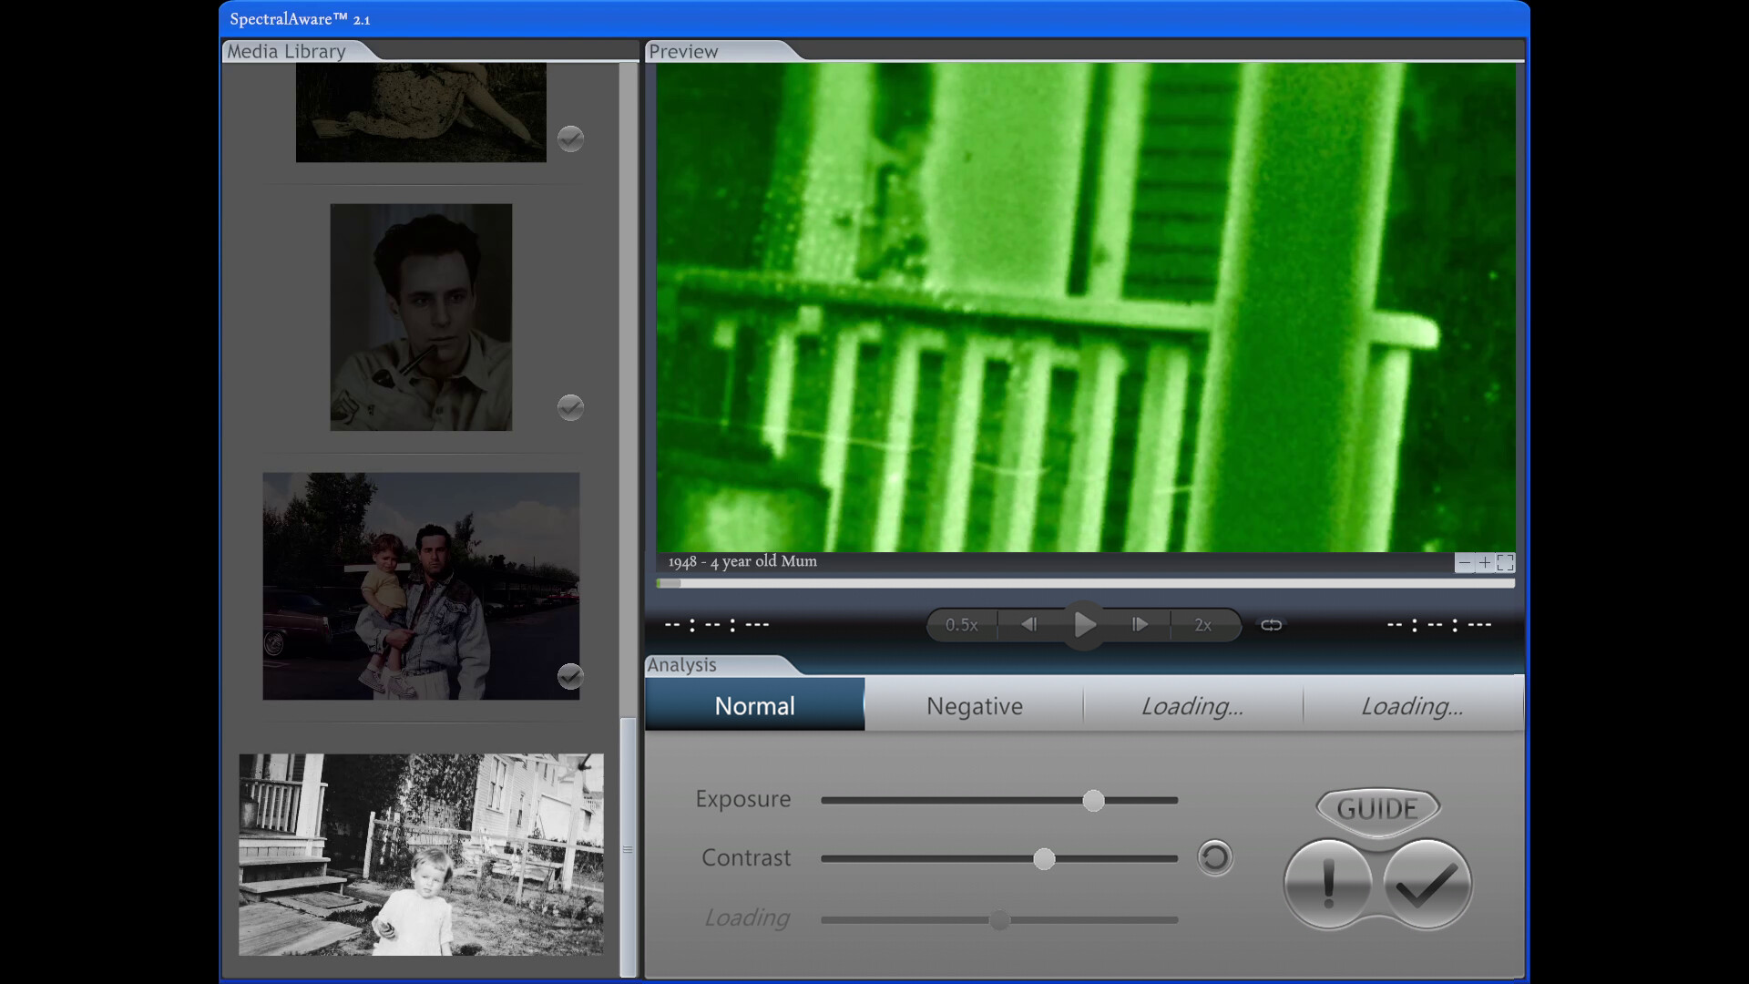Image resolution: width=1749 pixels, height=984 pixels.
Task: Step forward one frame
Action: point(1140,625)
